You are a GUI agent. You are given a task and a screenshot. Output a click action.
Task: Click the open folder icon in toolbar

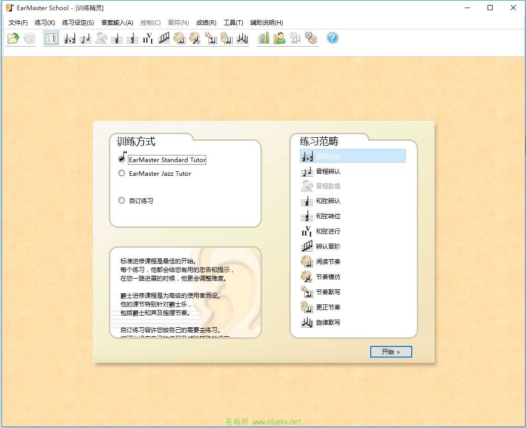(x=14, y=38)
